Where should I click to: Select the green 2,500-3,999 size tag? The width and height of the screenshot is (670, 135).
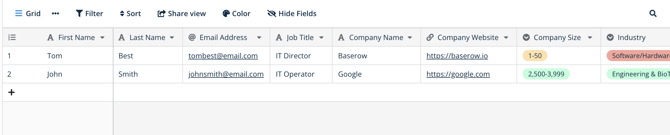pos(546,74)
